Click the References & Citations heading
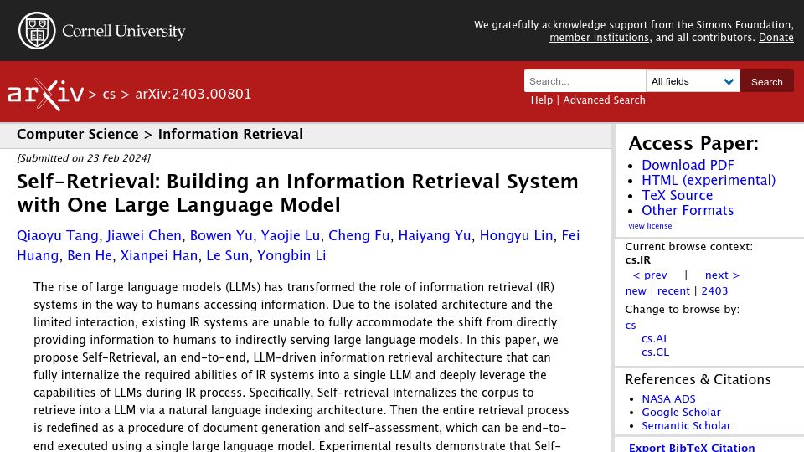Image resolution: width=804 pixels, height=452 pixels. [698, 379]
